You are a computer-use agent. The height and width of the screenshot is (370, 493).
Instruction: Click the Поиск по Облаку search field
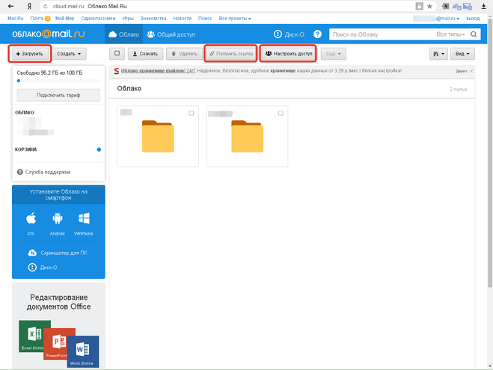380,34
